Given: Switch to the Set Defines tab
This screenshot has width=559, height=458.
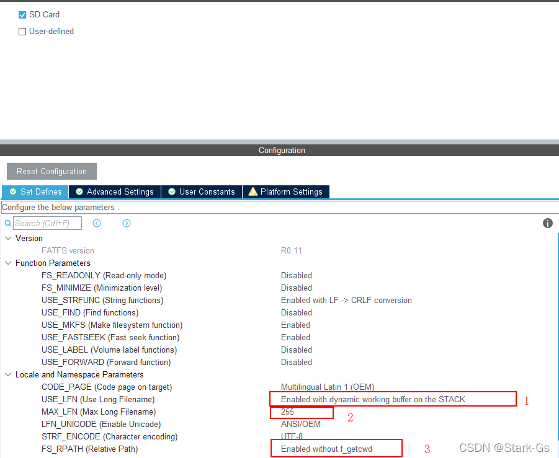Looking at the screenshot, I should pyautogui.click(x=35, y=192).
